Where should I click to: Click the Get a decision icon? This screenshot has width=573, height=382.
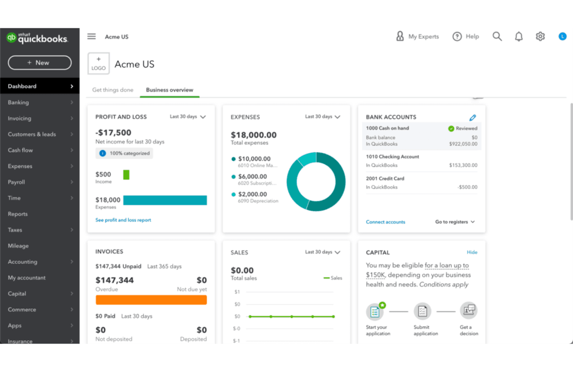(468, 310)
